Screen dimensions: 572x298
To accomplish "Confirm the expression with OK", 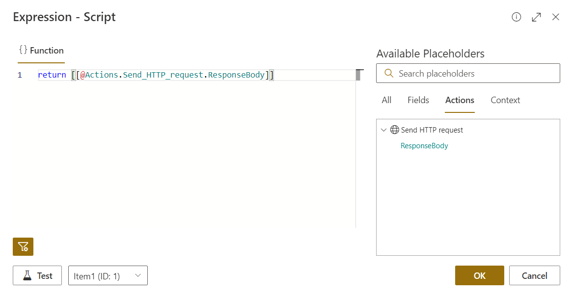I will [x=479, y=275].
